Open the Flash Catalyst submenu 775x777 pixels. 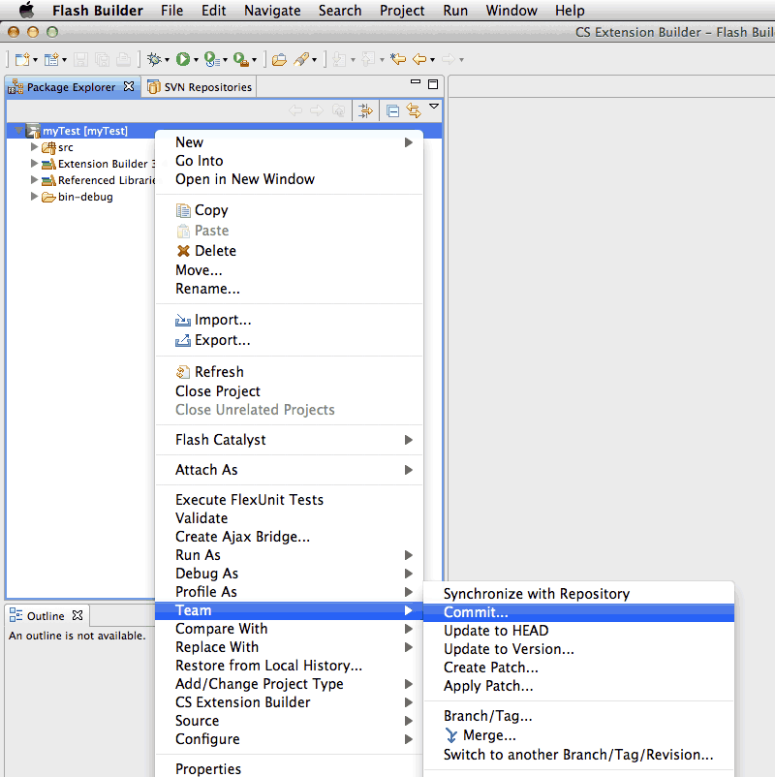[x=289, y=440]
